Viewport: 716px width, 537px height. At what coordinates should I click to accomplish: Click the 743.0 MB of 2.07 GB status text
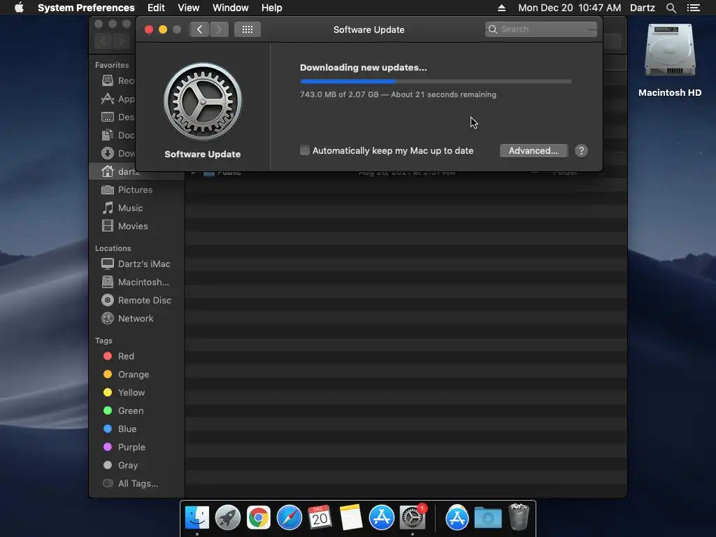pyautogui.click(x=398, y=94)
